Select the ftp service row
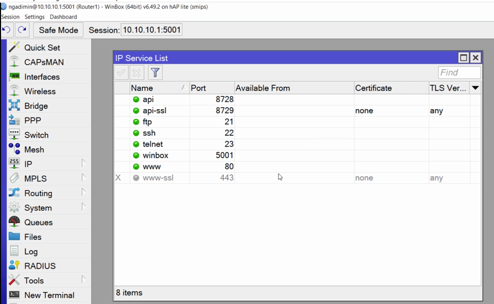 coord(297,121)
